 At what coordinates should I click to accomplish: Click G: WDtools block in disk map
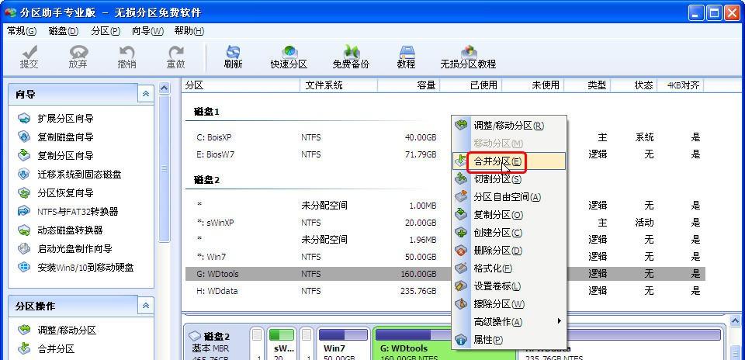pyautogui.click(x=444, y=344)
